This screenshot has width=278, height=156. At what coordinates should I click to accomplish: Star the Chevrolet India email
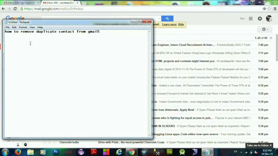click(49, 142)
